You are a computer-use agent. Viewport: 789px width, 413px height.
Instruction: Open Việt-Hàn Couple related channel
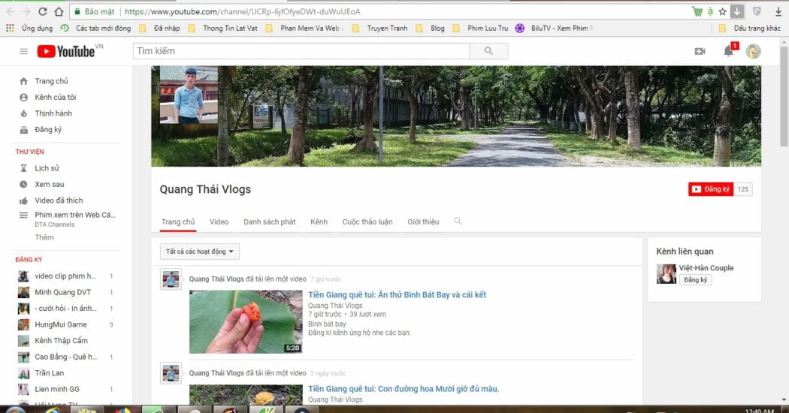point(706,268)
